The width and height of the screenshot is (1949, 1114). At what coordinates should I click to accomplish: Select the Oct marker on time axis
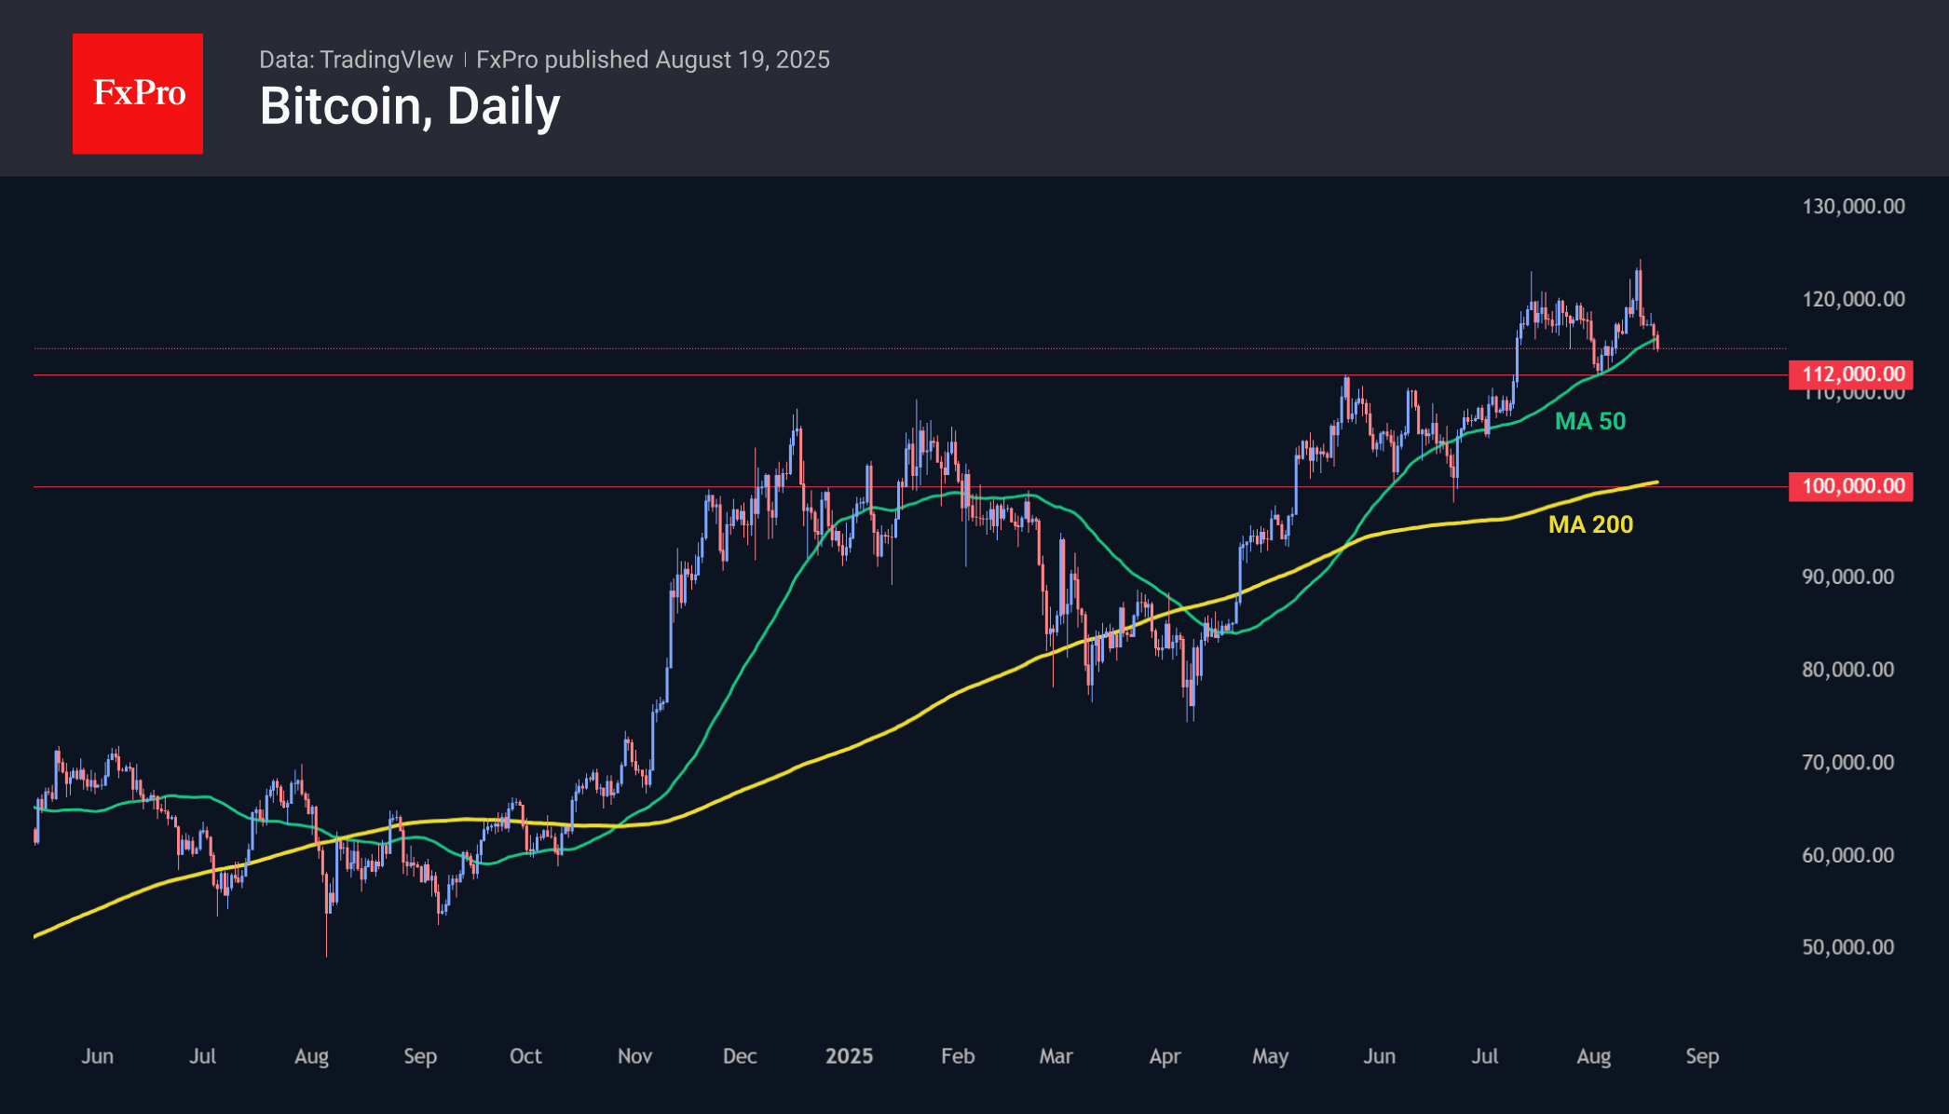[x=525, y=1056]
